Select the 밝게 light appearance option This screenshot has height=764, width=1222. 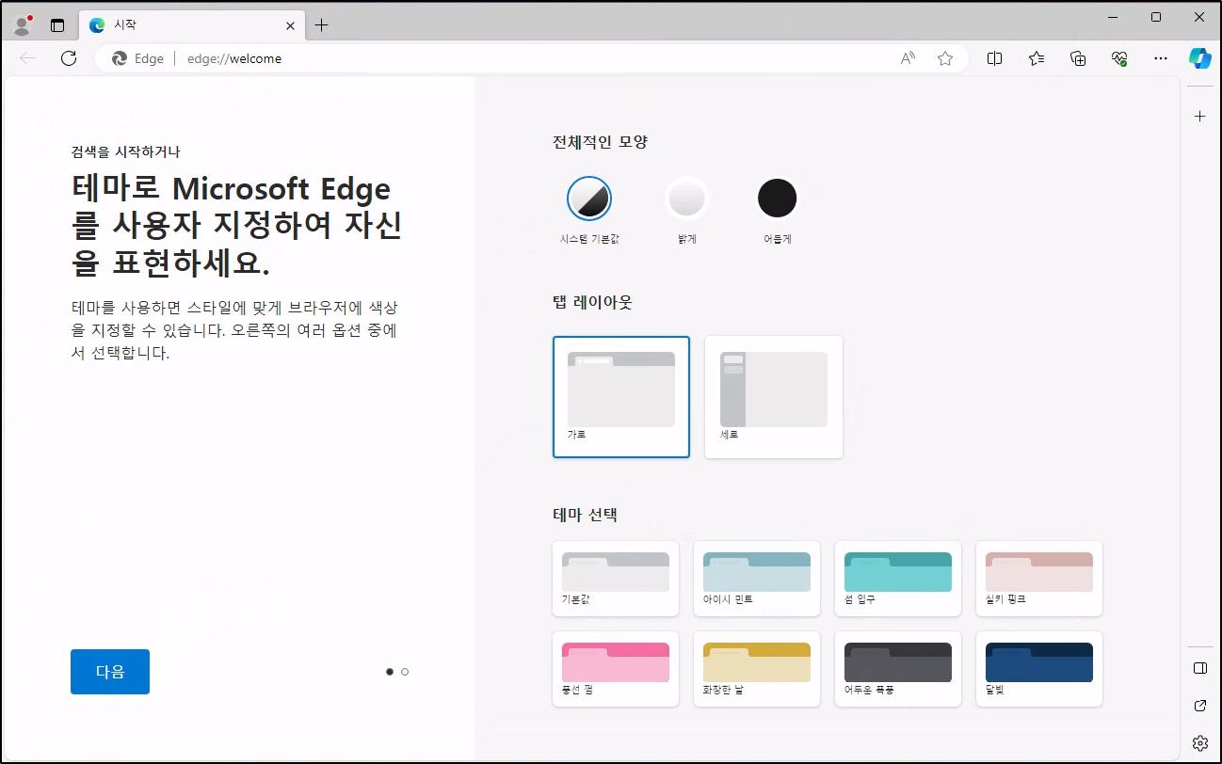tap(686, 199)
